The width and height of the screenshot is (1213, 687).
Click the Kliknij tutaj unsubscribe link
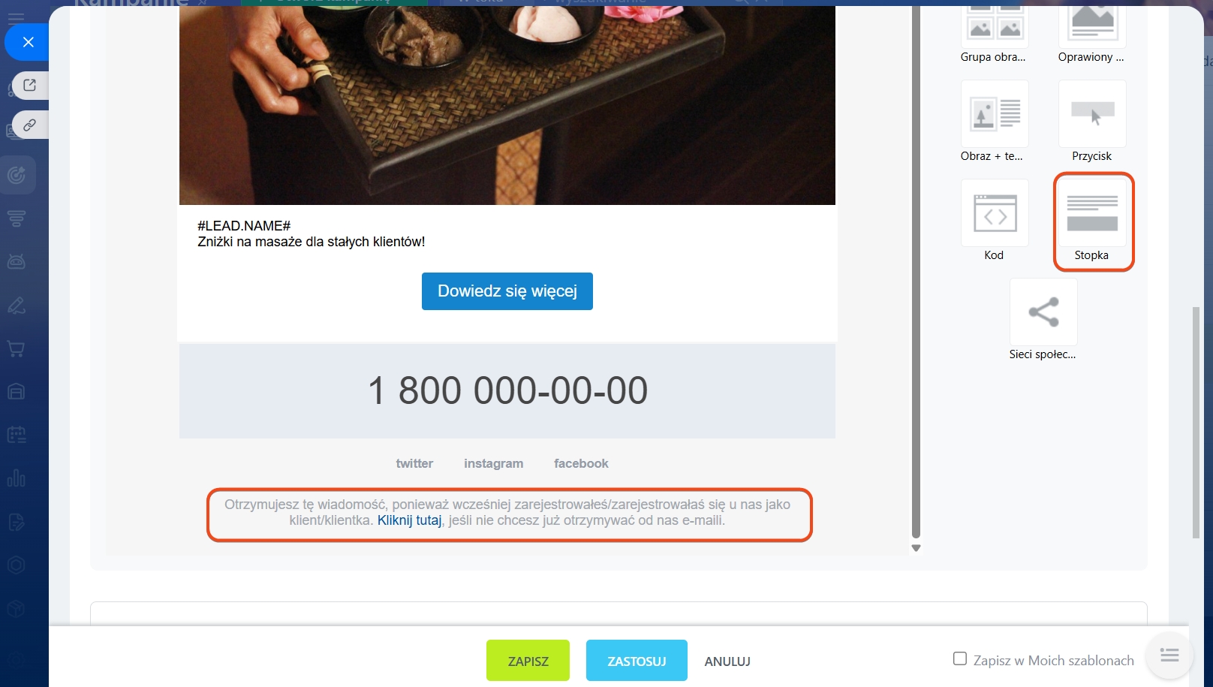pos(409,520)
